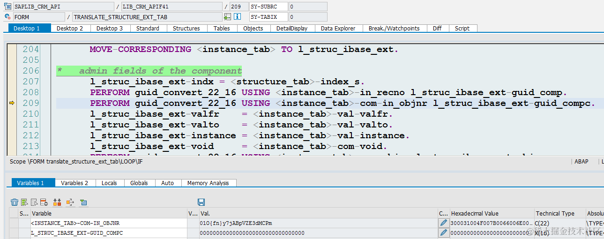The image size is (604, 239).
Task: Click the Technical Type column header
Action: pyautogui.click(x=560, y=213)
